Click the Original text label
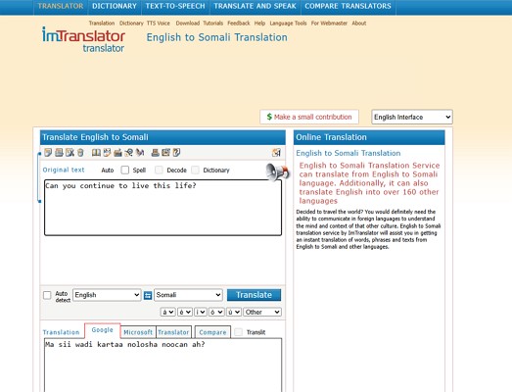Viewport: 512px width, 392px height. (x=64, y=170)
